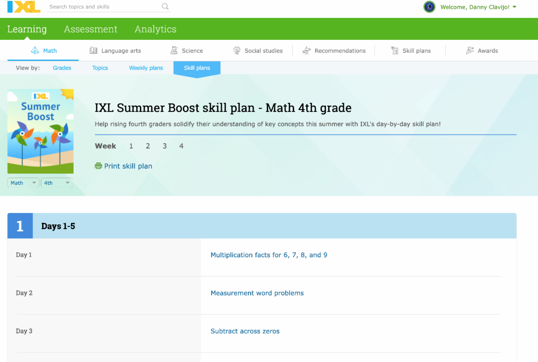The width and height of the screenshot is (538, 362).
Task: Click the Days 1-5 section header
Action: 262,226
